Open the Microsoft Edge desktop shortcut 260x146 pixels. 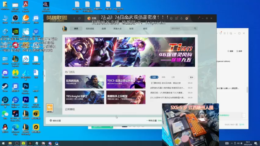point(15,129)
